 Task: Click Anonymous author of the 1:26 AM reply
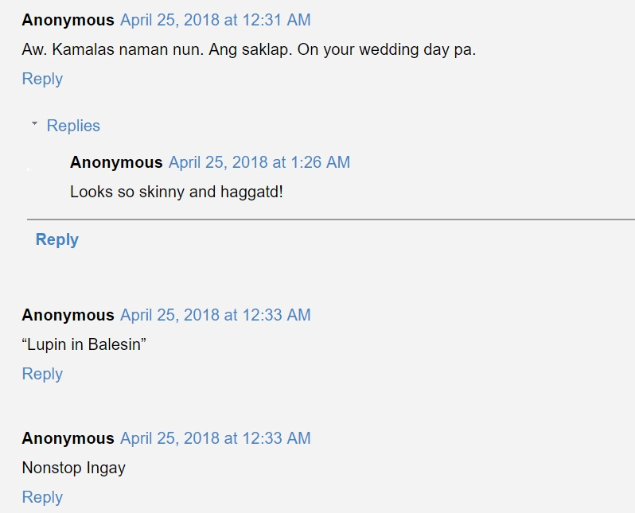point(116,162)
